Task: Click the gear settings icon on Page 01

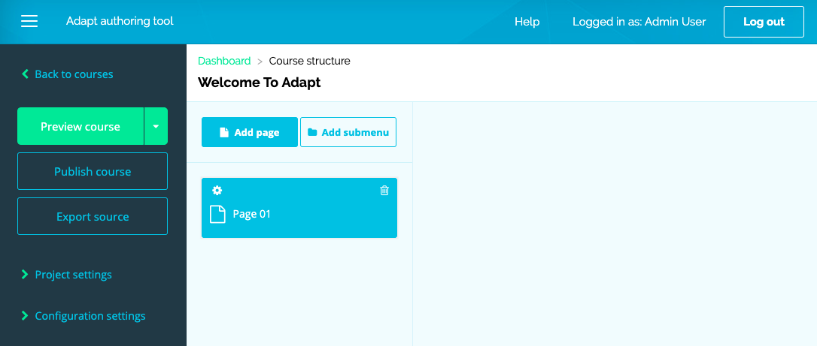Action: click(217, 191)
